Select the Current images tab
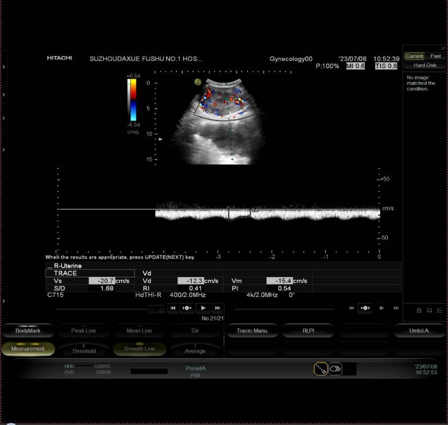Image resolution: width=448 pixels, height=425 pixels. pyautogui.click(x=414, y=56)
